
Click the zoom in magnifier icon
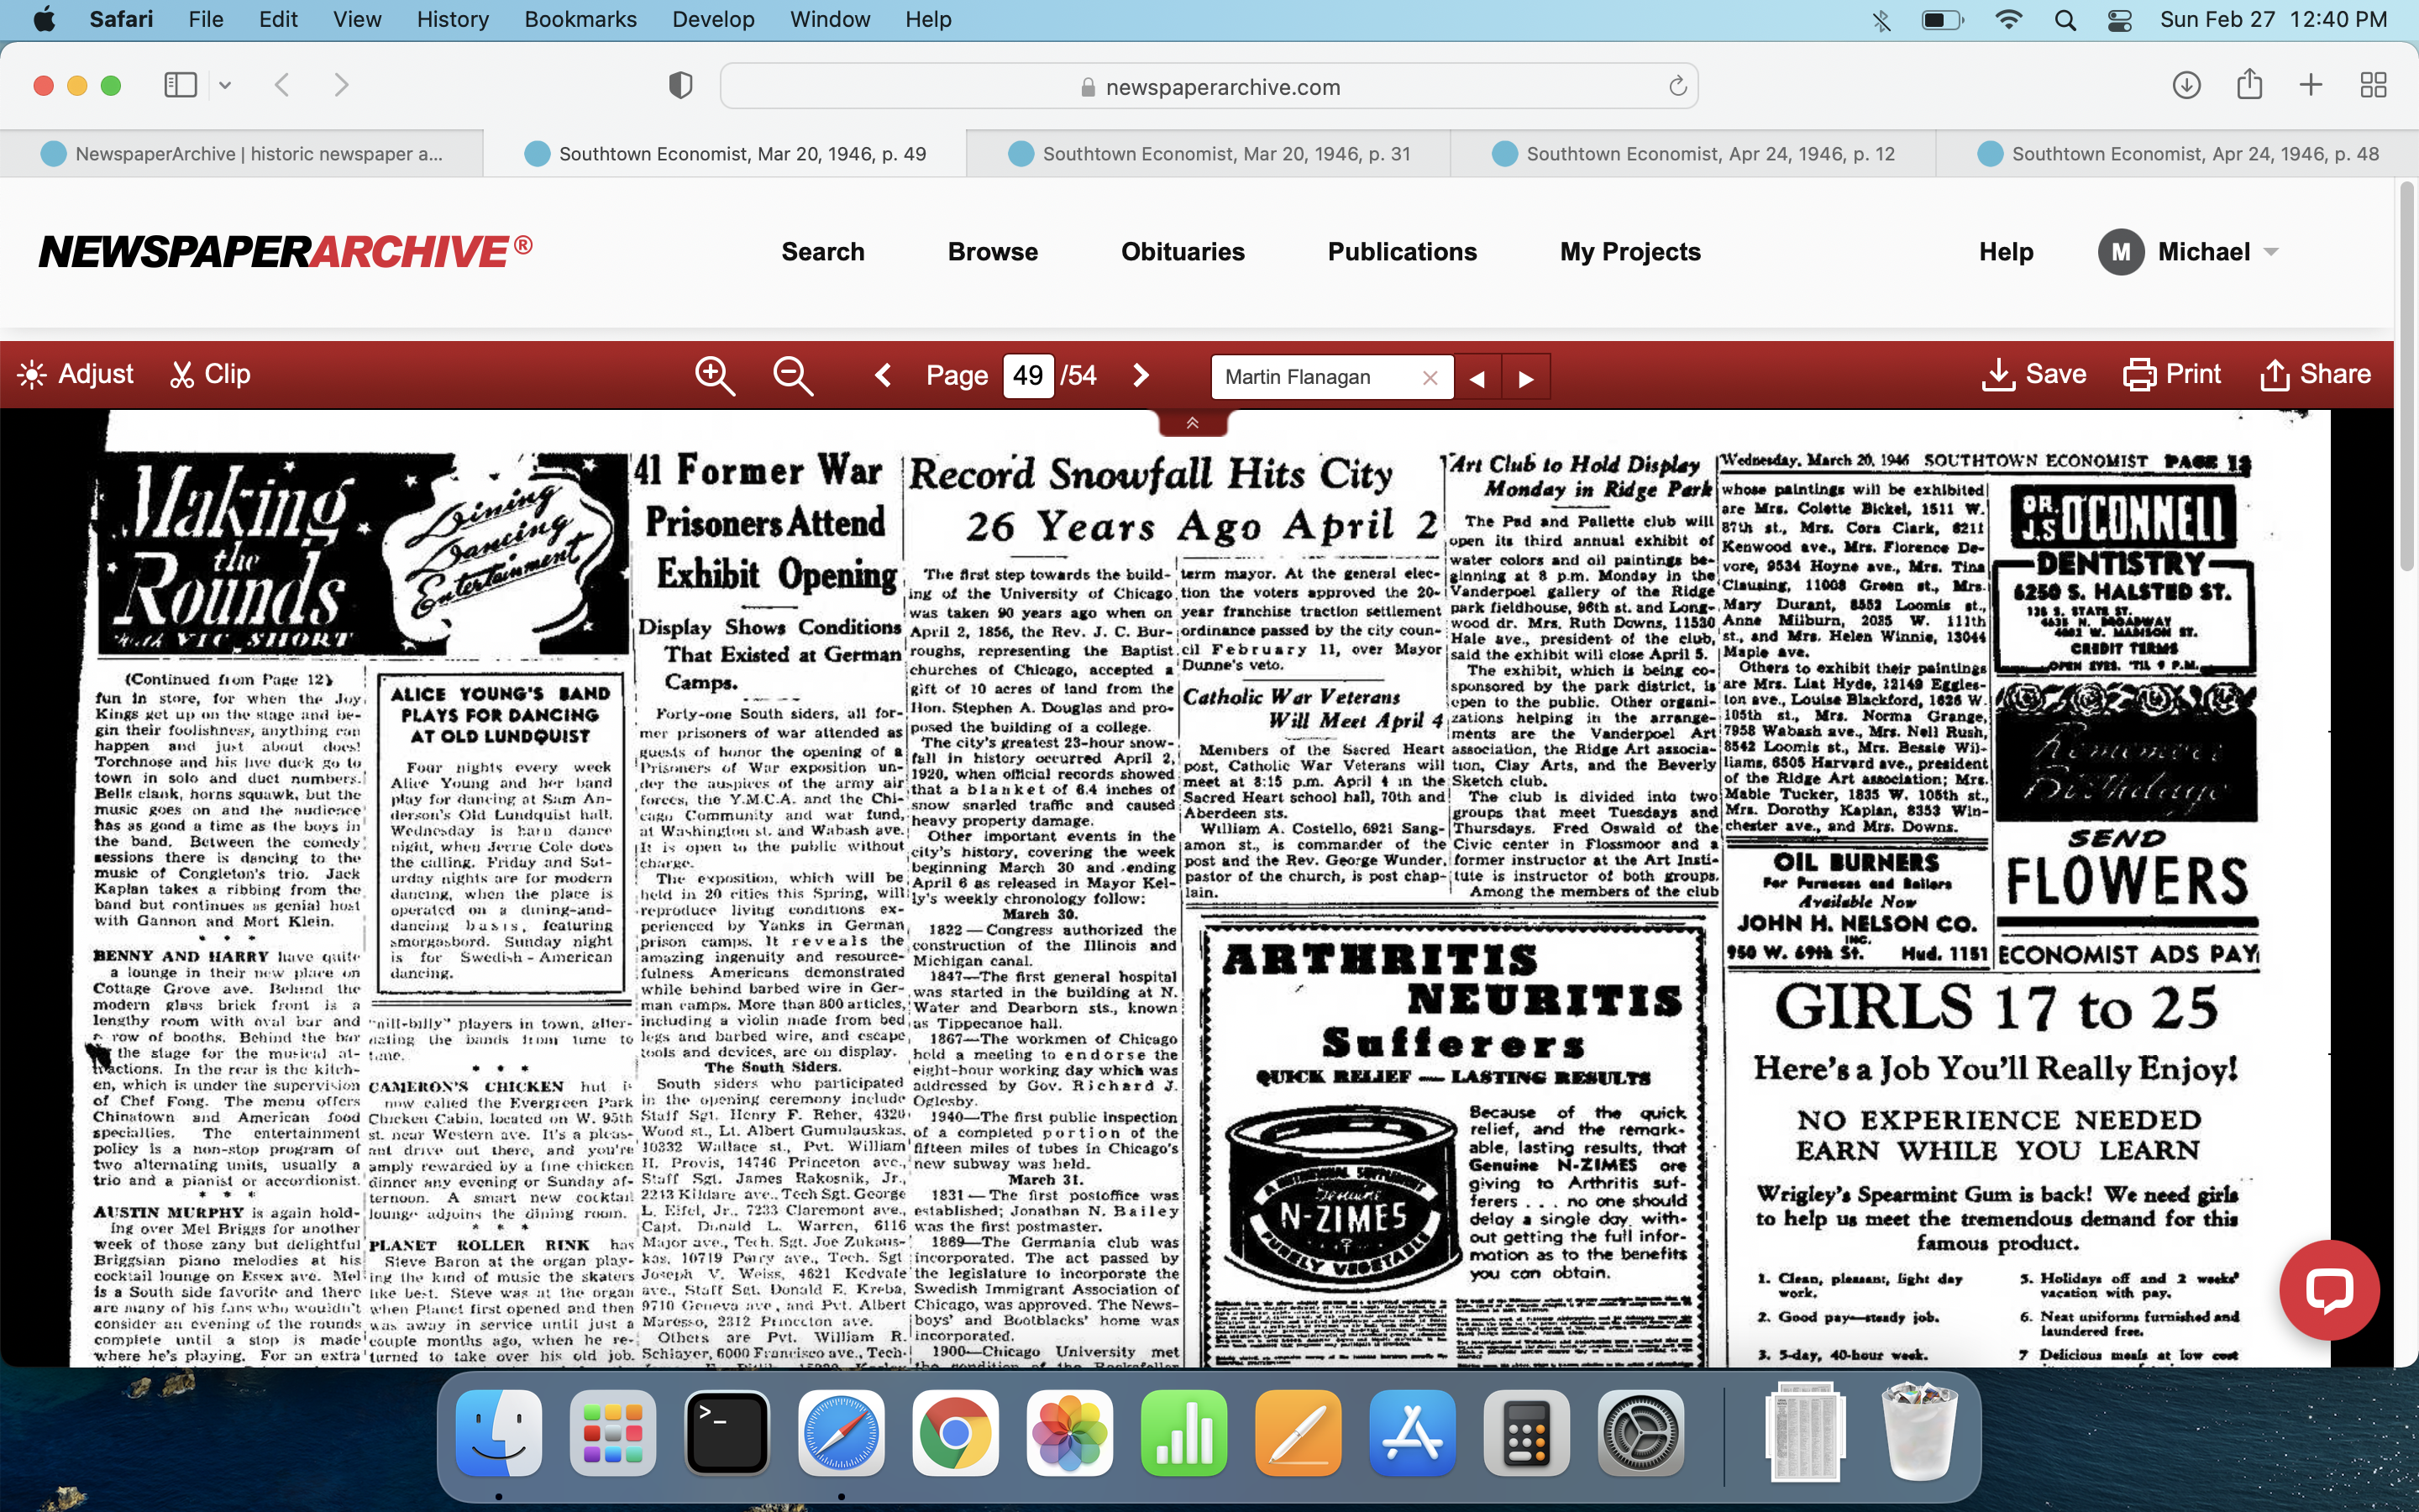715,376
